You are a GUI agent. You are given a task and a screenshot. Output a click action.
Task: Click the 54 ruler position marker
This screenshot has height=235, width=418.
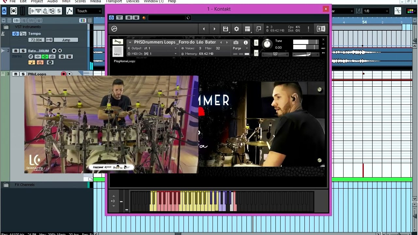coord(364,22)
